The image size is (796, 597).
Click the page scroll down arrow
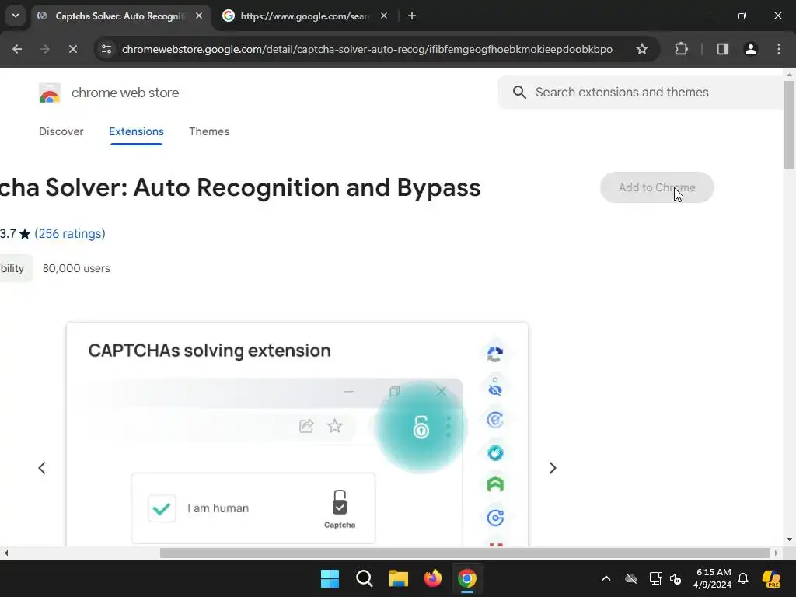click(789, 539)
